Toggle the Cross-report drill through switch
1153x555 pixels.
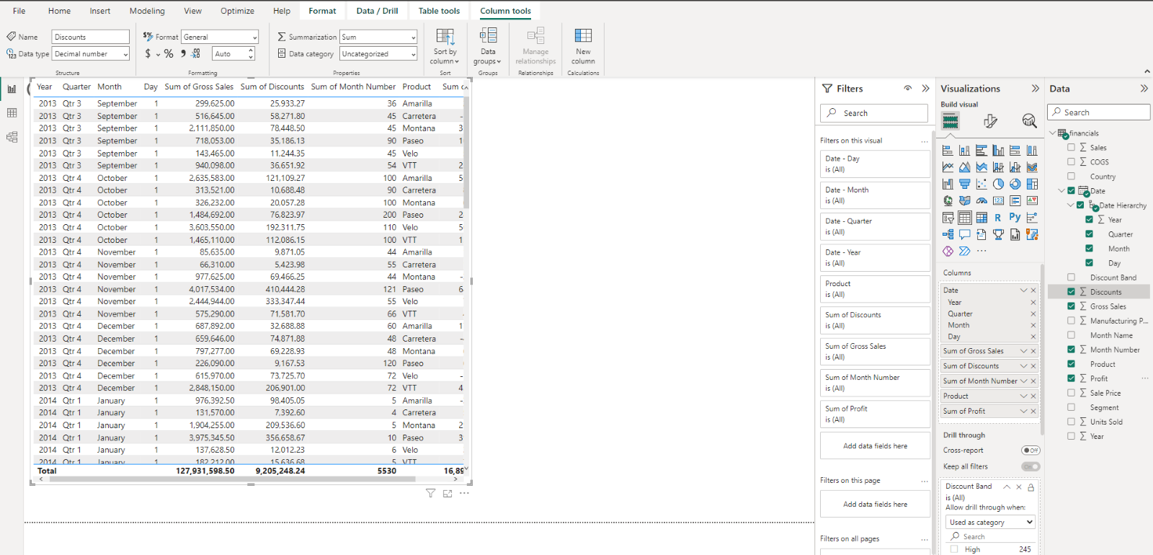click(1030, 450)
